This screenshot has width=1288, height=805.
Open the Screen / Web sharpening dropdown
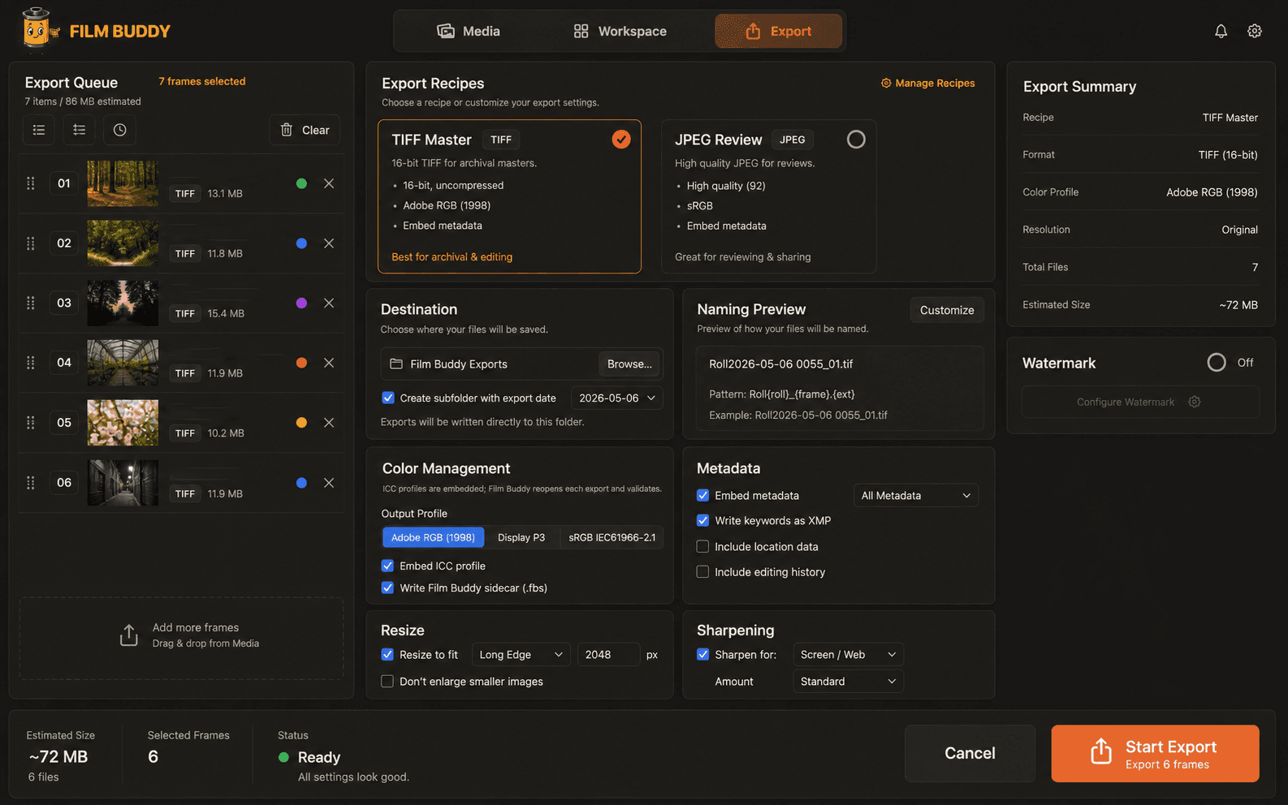[848, 654]
